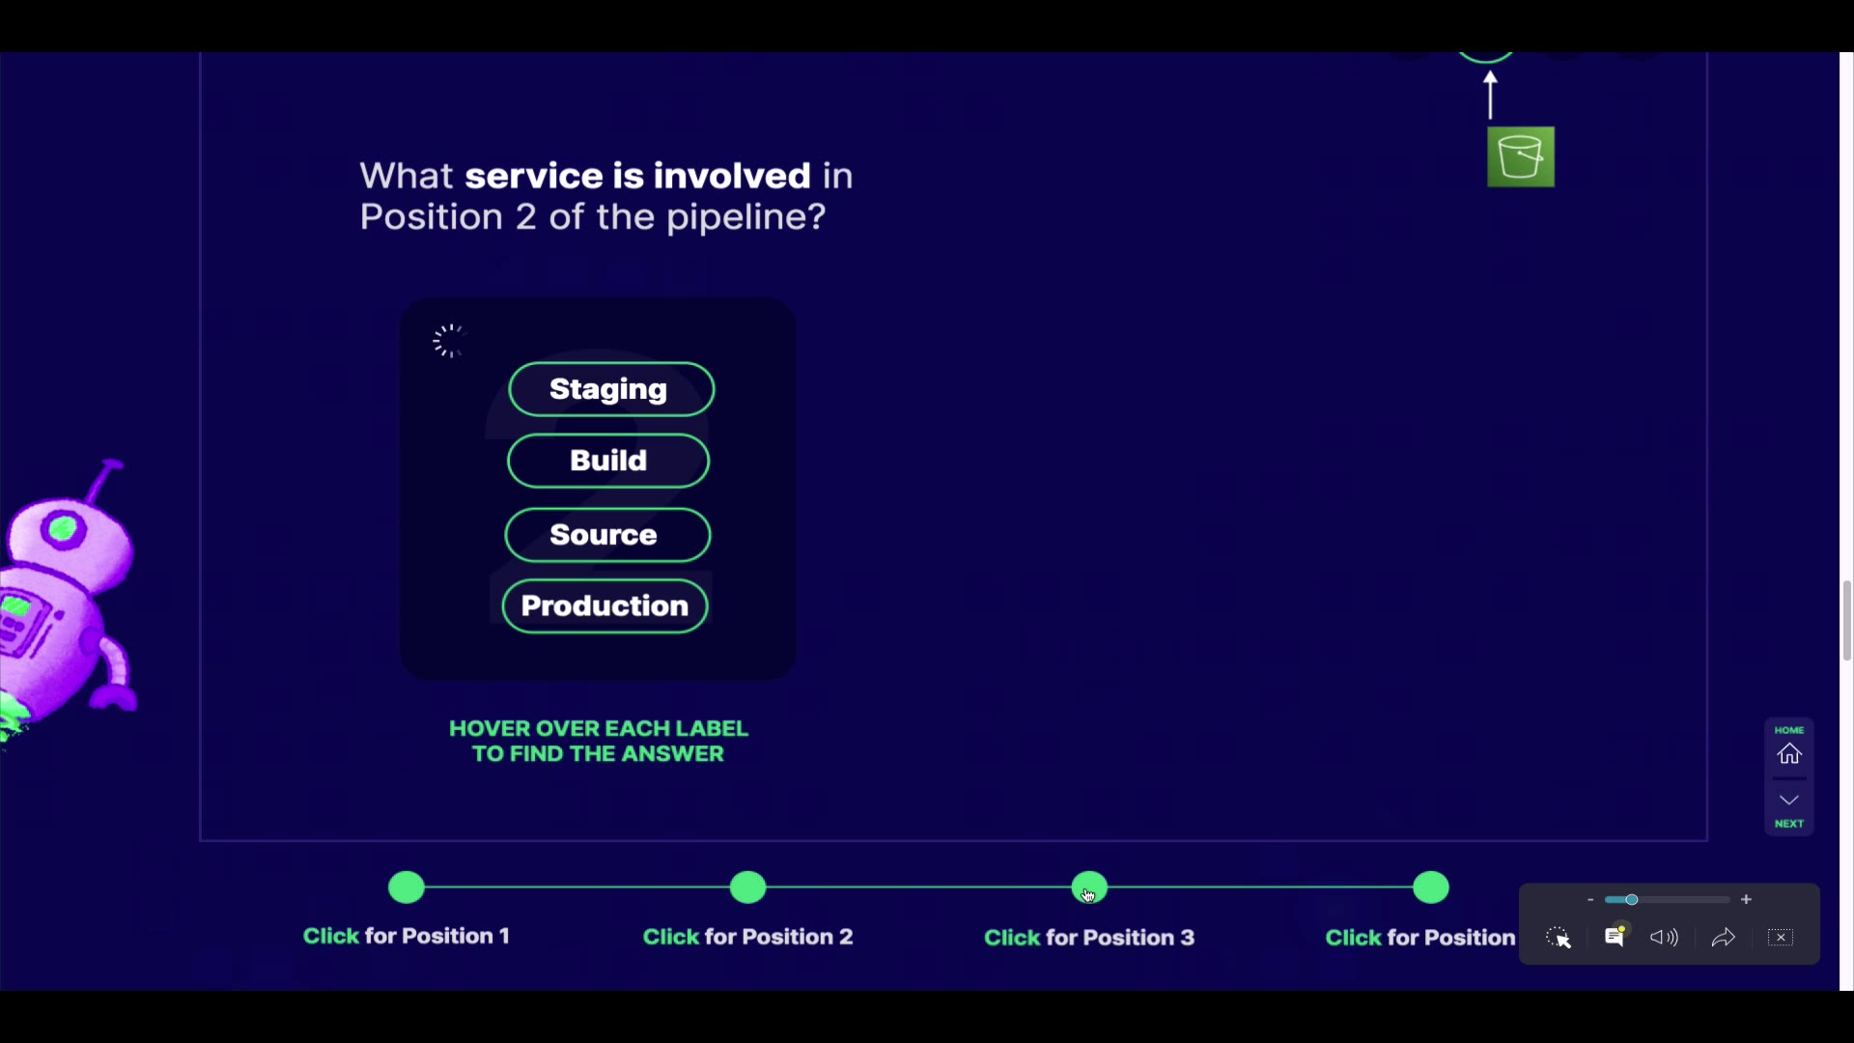Viewport: 1854px width, 1043px height.
Task: Mute the sound speaker icon
Action: pyautogui.click(x=1664, y=938)
